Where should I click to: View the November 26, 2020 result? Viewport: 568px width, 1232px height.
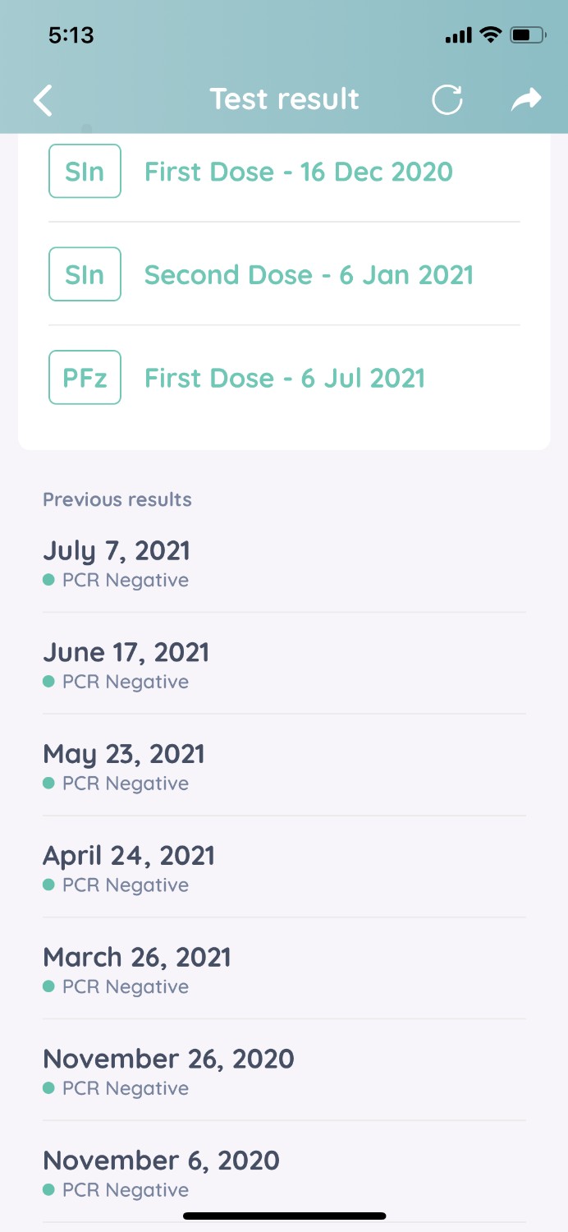[x=284, y=1072]
